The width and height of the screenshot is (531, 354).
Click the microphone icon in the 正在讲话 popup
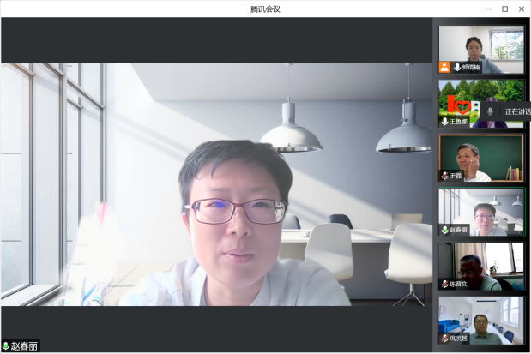pyautogui.click(x=490, y=111)
